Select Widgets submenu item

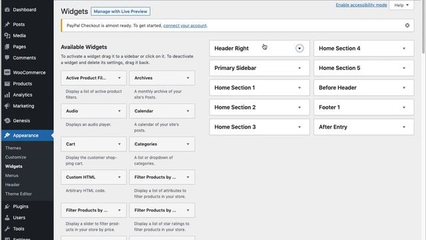pos(13,166)
